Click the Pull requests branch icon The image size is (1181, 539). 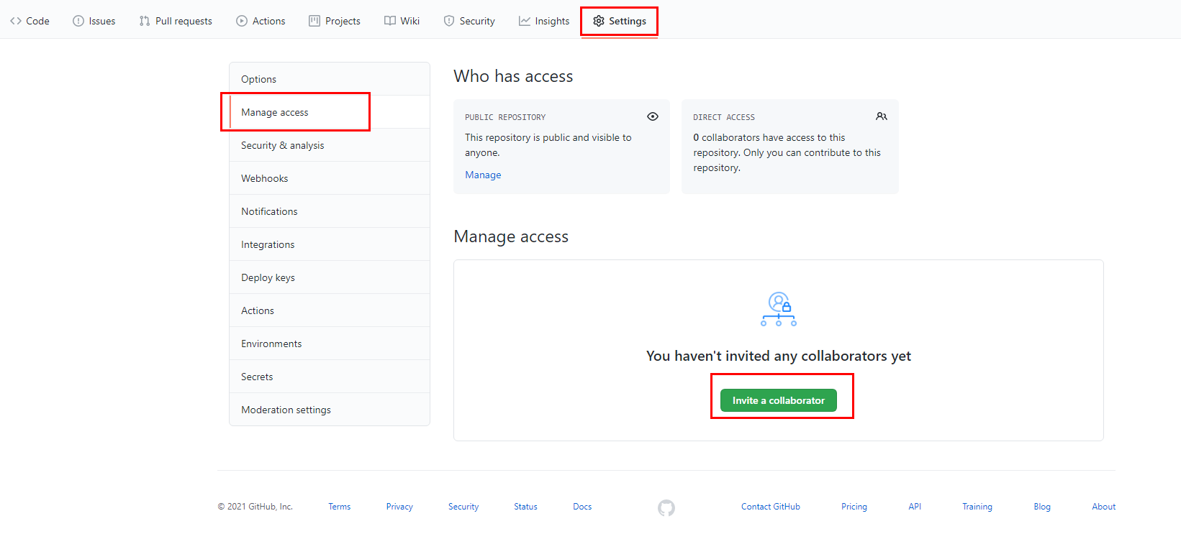(145, 21)
